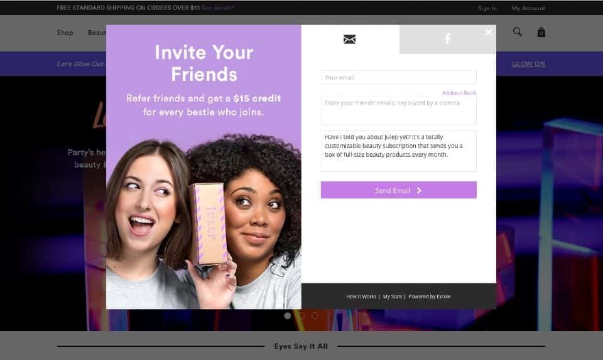Switch to the Facebook share tab
This screenshot has height=360, width=603.
point(448,39)
